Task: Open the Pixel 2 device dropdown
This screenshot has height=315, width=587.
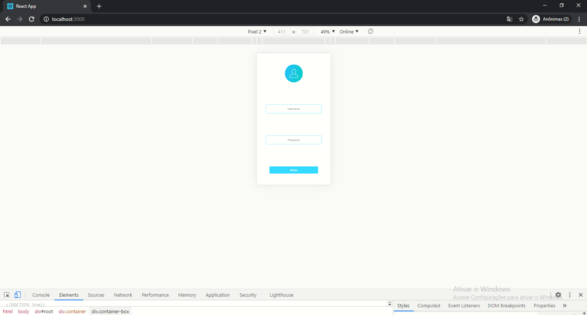Action: pyautogui.click(x=257, y=32)
